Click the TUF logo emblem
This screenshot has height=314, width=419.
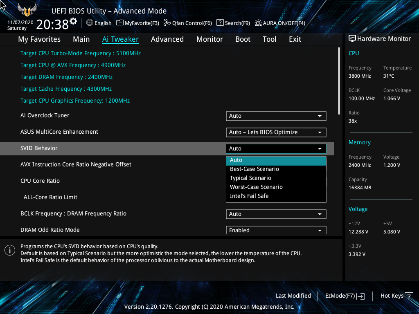tap(27, 10)
